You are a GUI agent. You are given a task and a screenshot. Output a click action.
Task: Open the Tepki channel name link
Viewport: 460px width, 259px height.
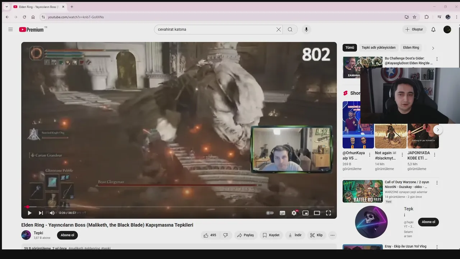38,233
